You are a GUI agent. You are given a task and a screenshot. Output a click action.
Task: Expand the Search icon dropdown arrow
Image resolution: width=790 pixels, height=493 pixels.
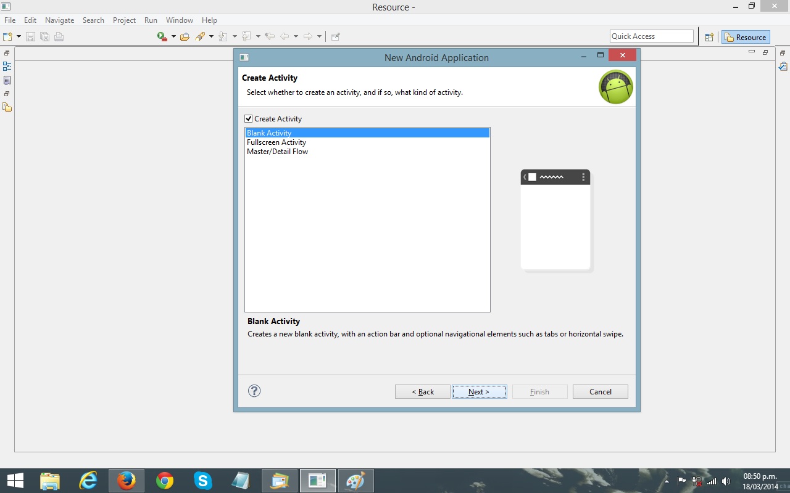pyautogui.click(x=211, y=36)
